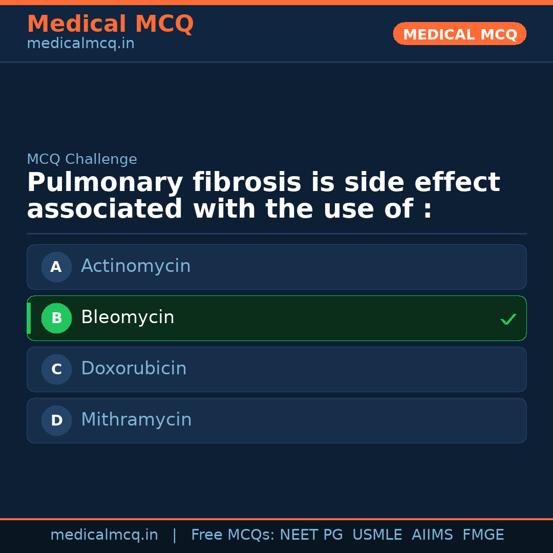Click the letter A circle badge
This screenshot has height=553, width=553.
click(x=56, y=267)
